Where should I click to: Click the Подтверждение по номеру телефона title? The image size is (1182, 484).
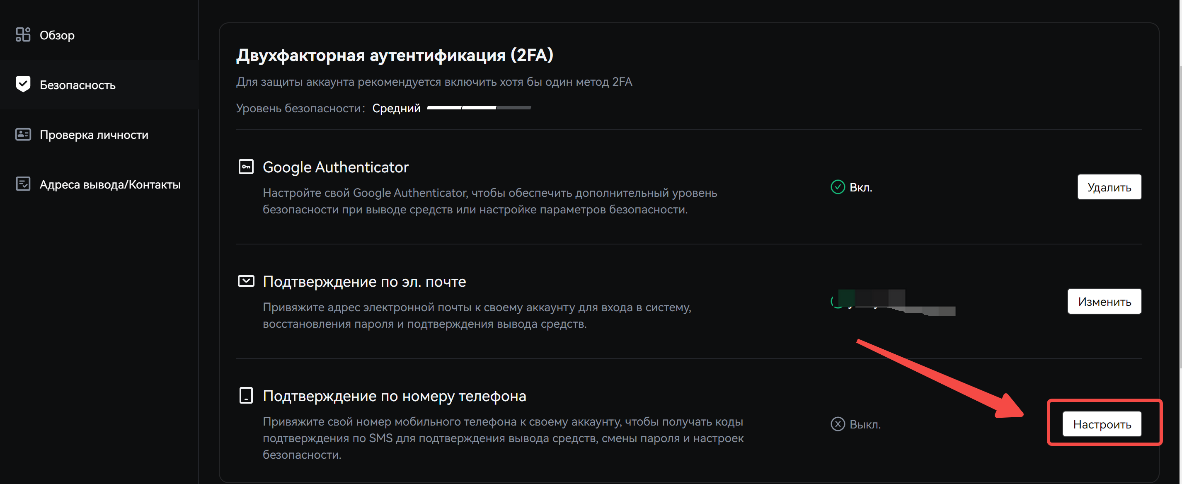click(x=394, y=396)
